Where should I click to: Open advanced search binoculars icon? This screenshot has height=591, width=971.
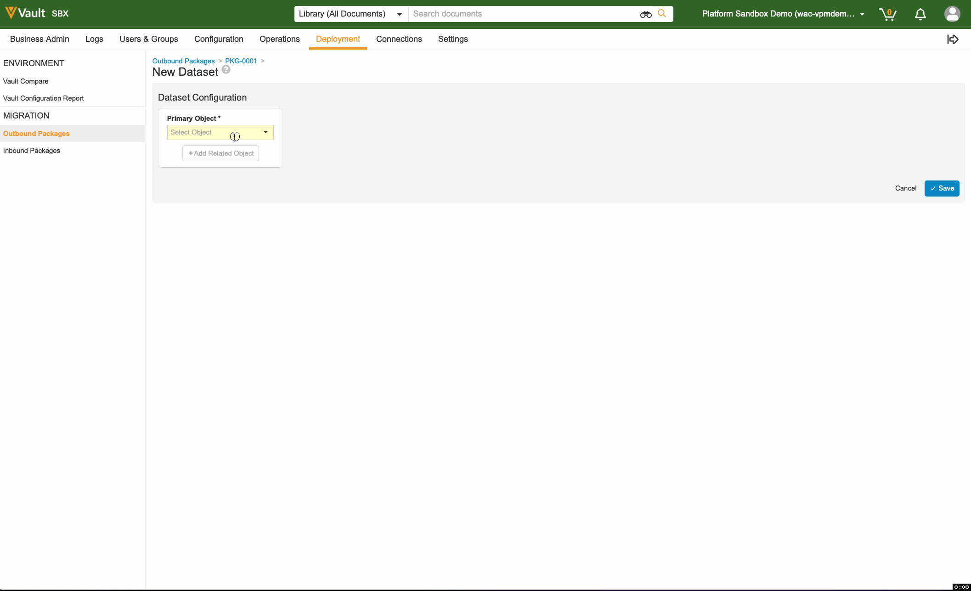point(645,14)
